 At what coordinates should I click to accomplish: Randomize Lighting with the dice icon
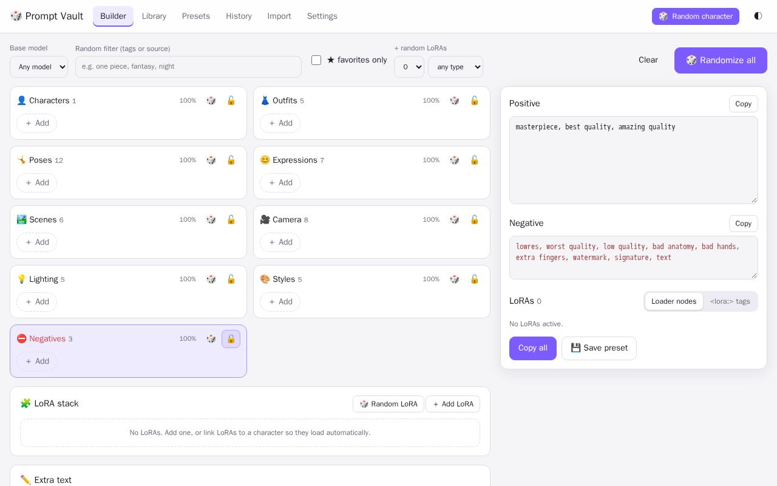click(211, 279)
